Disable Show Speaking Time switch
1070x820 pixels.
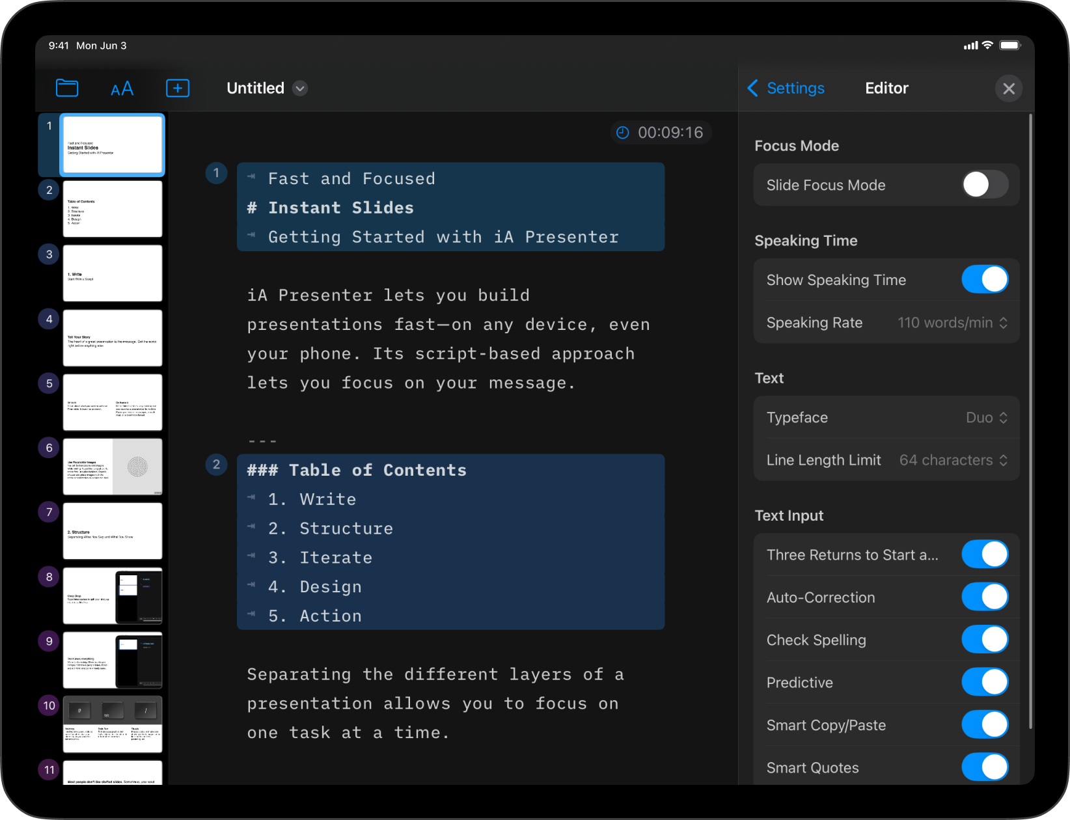985,280
